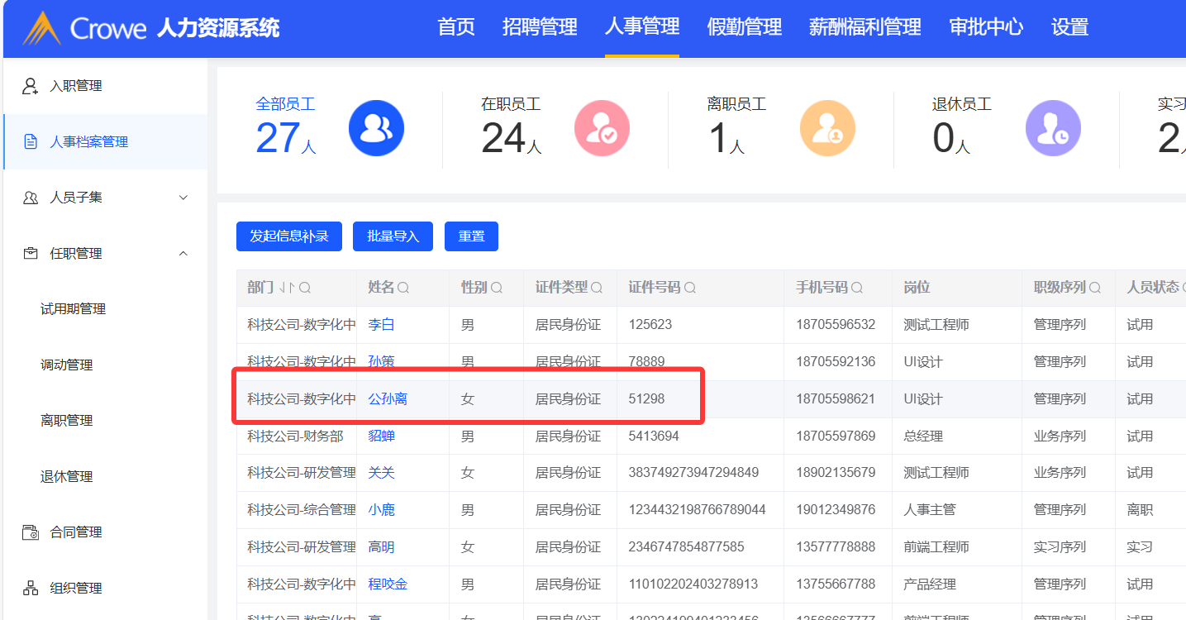
Task: Click the purple 退休员工 icon
Action: click(1053, 129)
